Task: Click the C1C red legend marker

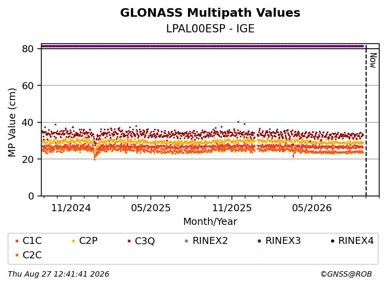Action: click(x=17, y=241)
